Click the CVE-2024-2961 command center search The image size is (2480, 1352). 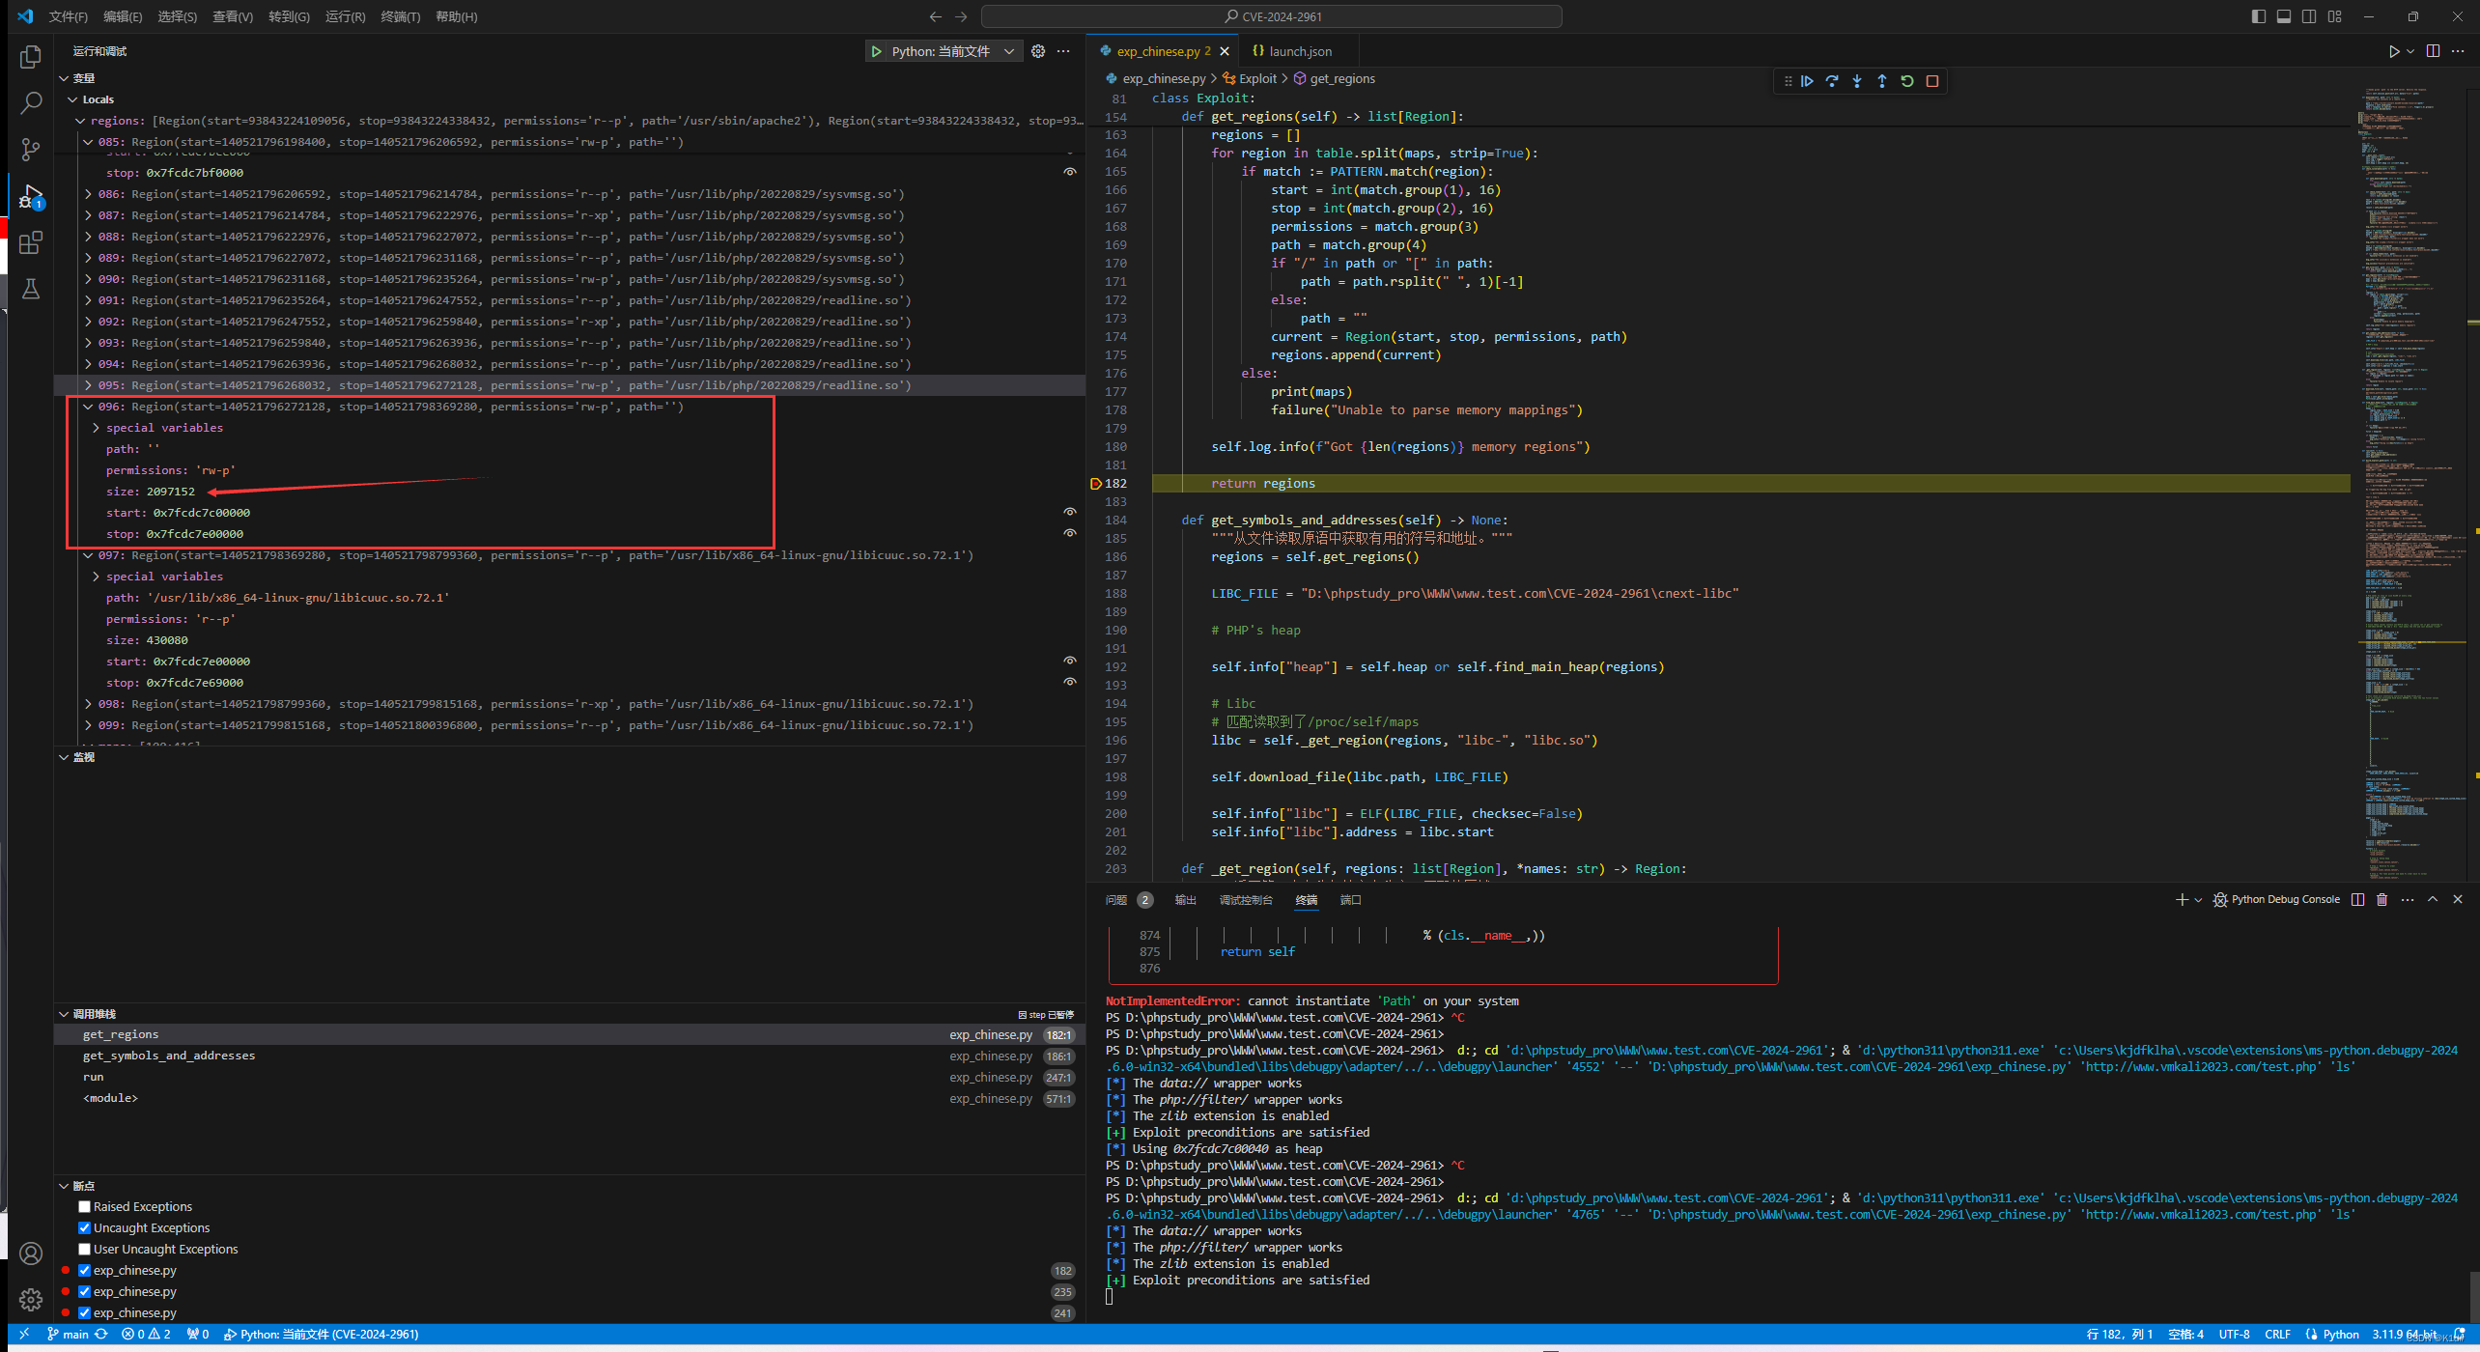click(x=1271, y=16)
